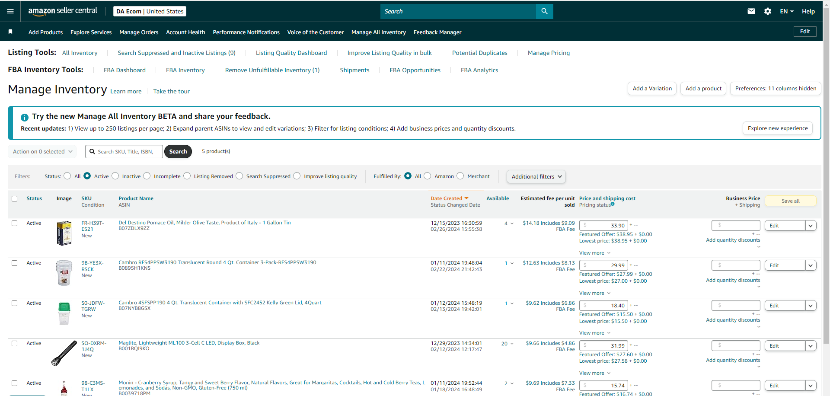Image resolution: width=830 pixels, height=396 pixels.
Task: Click the SKU search input field
Action: point(124,152)
